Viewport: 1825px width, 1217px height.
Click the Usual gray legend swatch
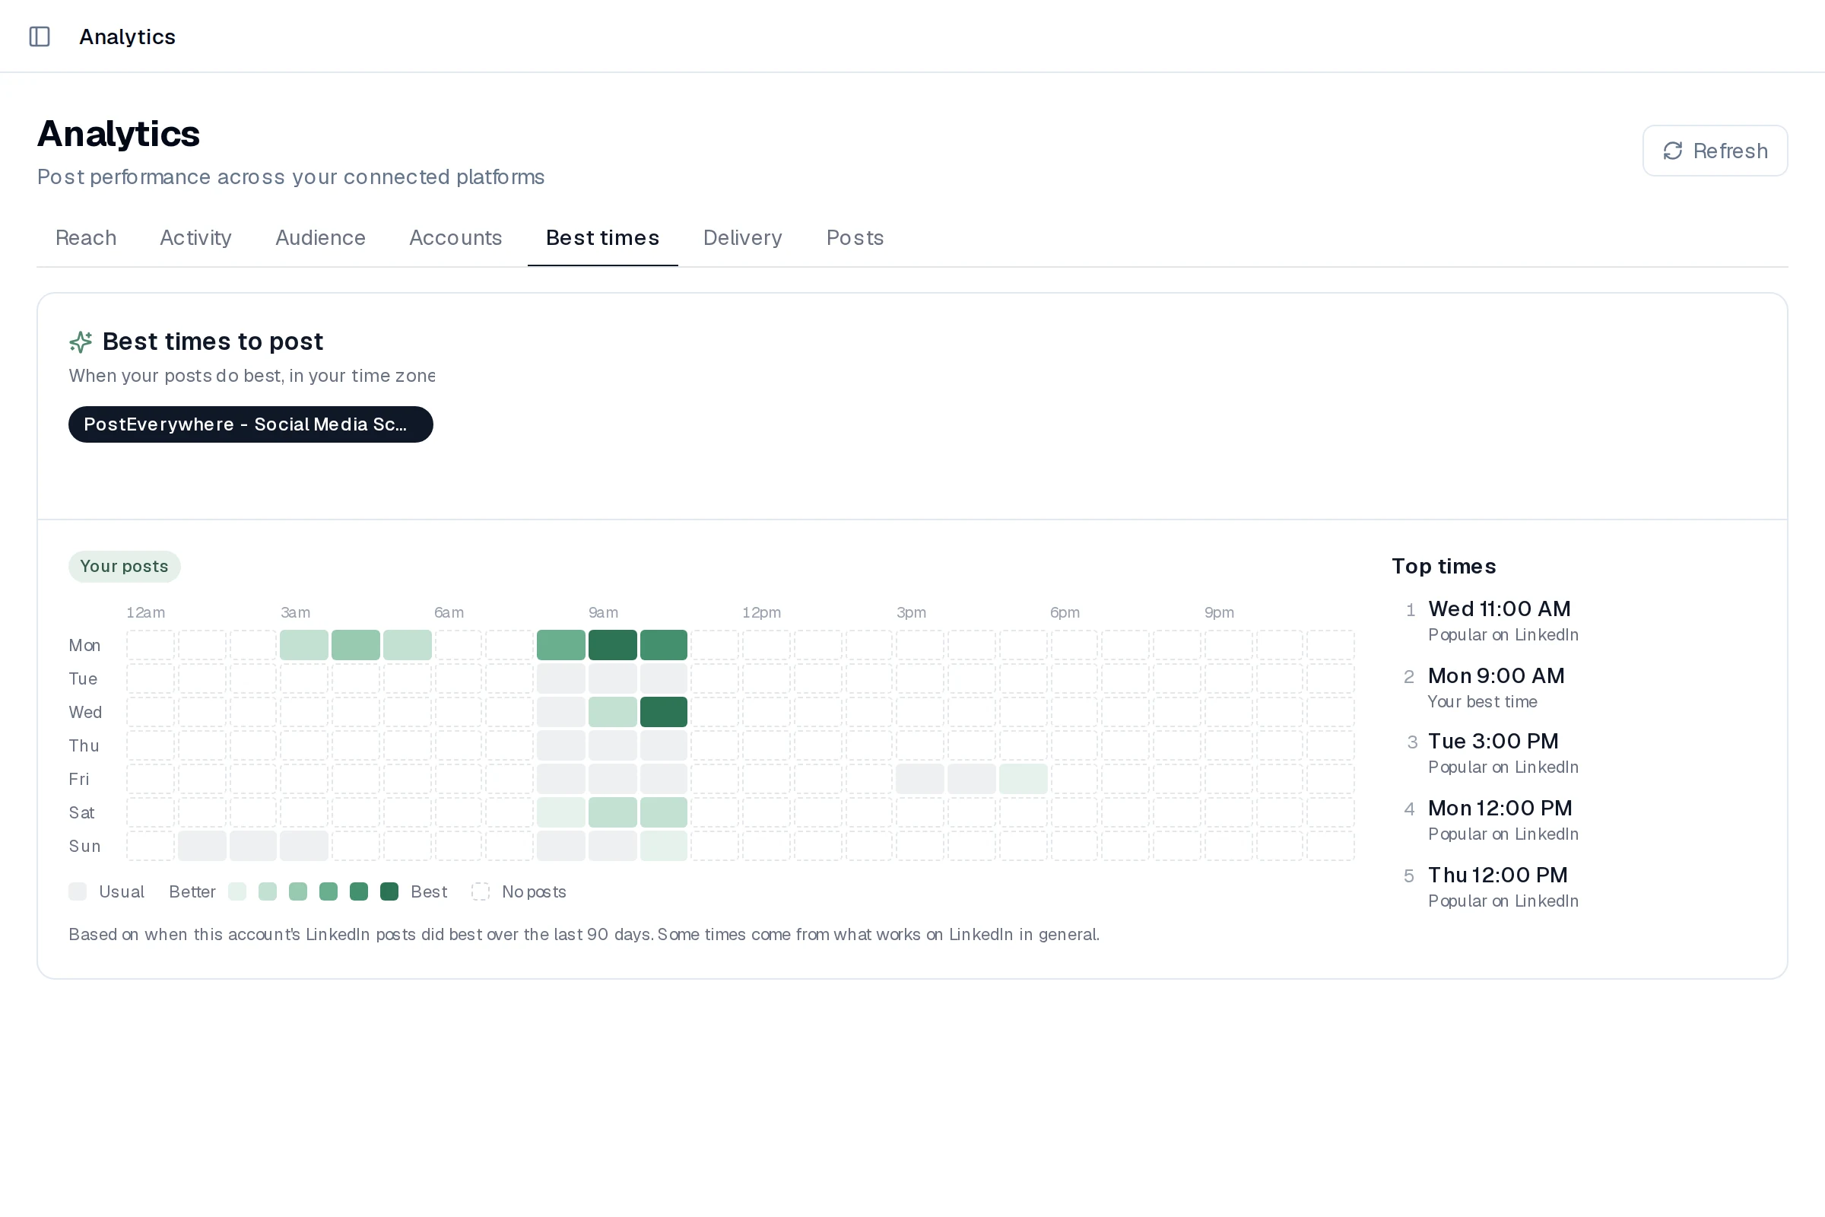click(x=78, y=891)
